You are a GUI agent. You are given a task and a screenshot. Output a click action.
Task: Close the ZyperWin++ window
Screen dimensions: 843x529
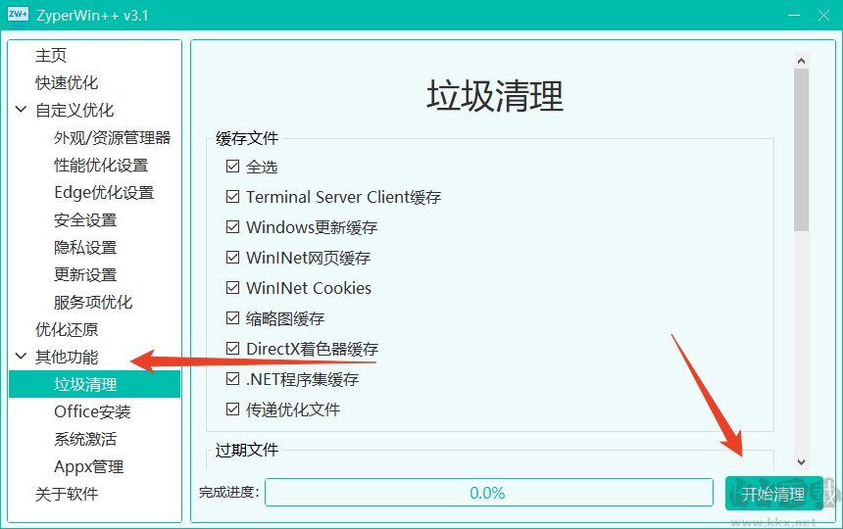tap(823, 16)
